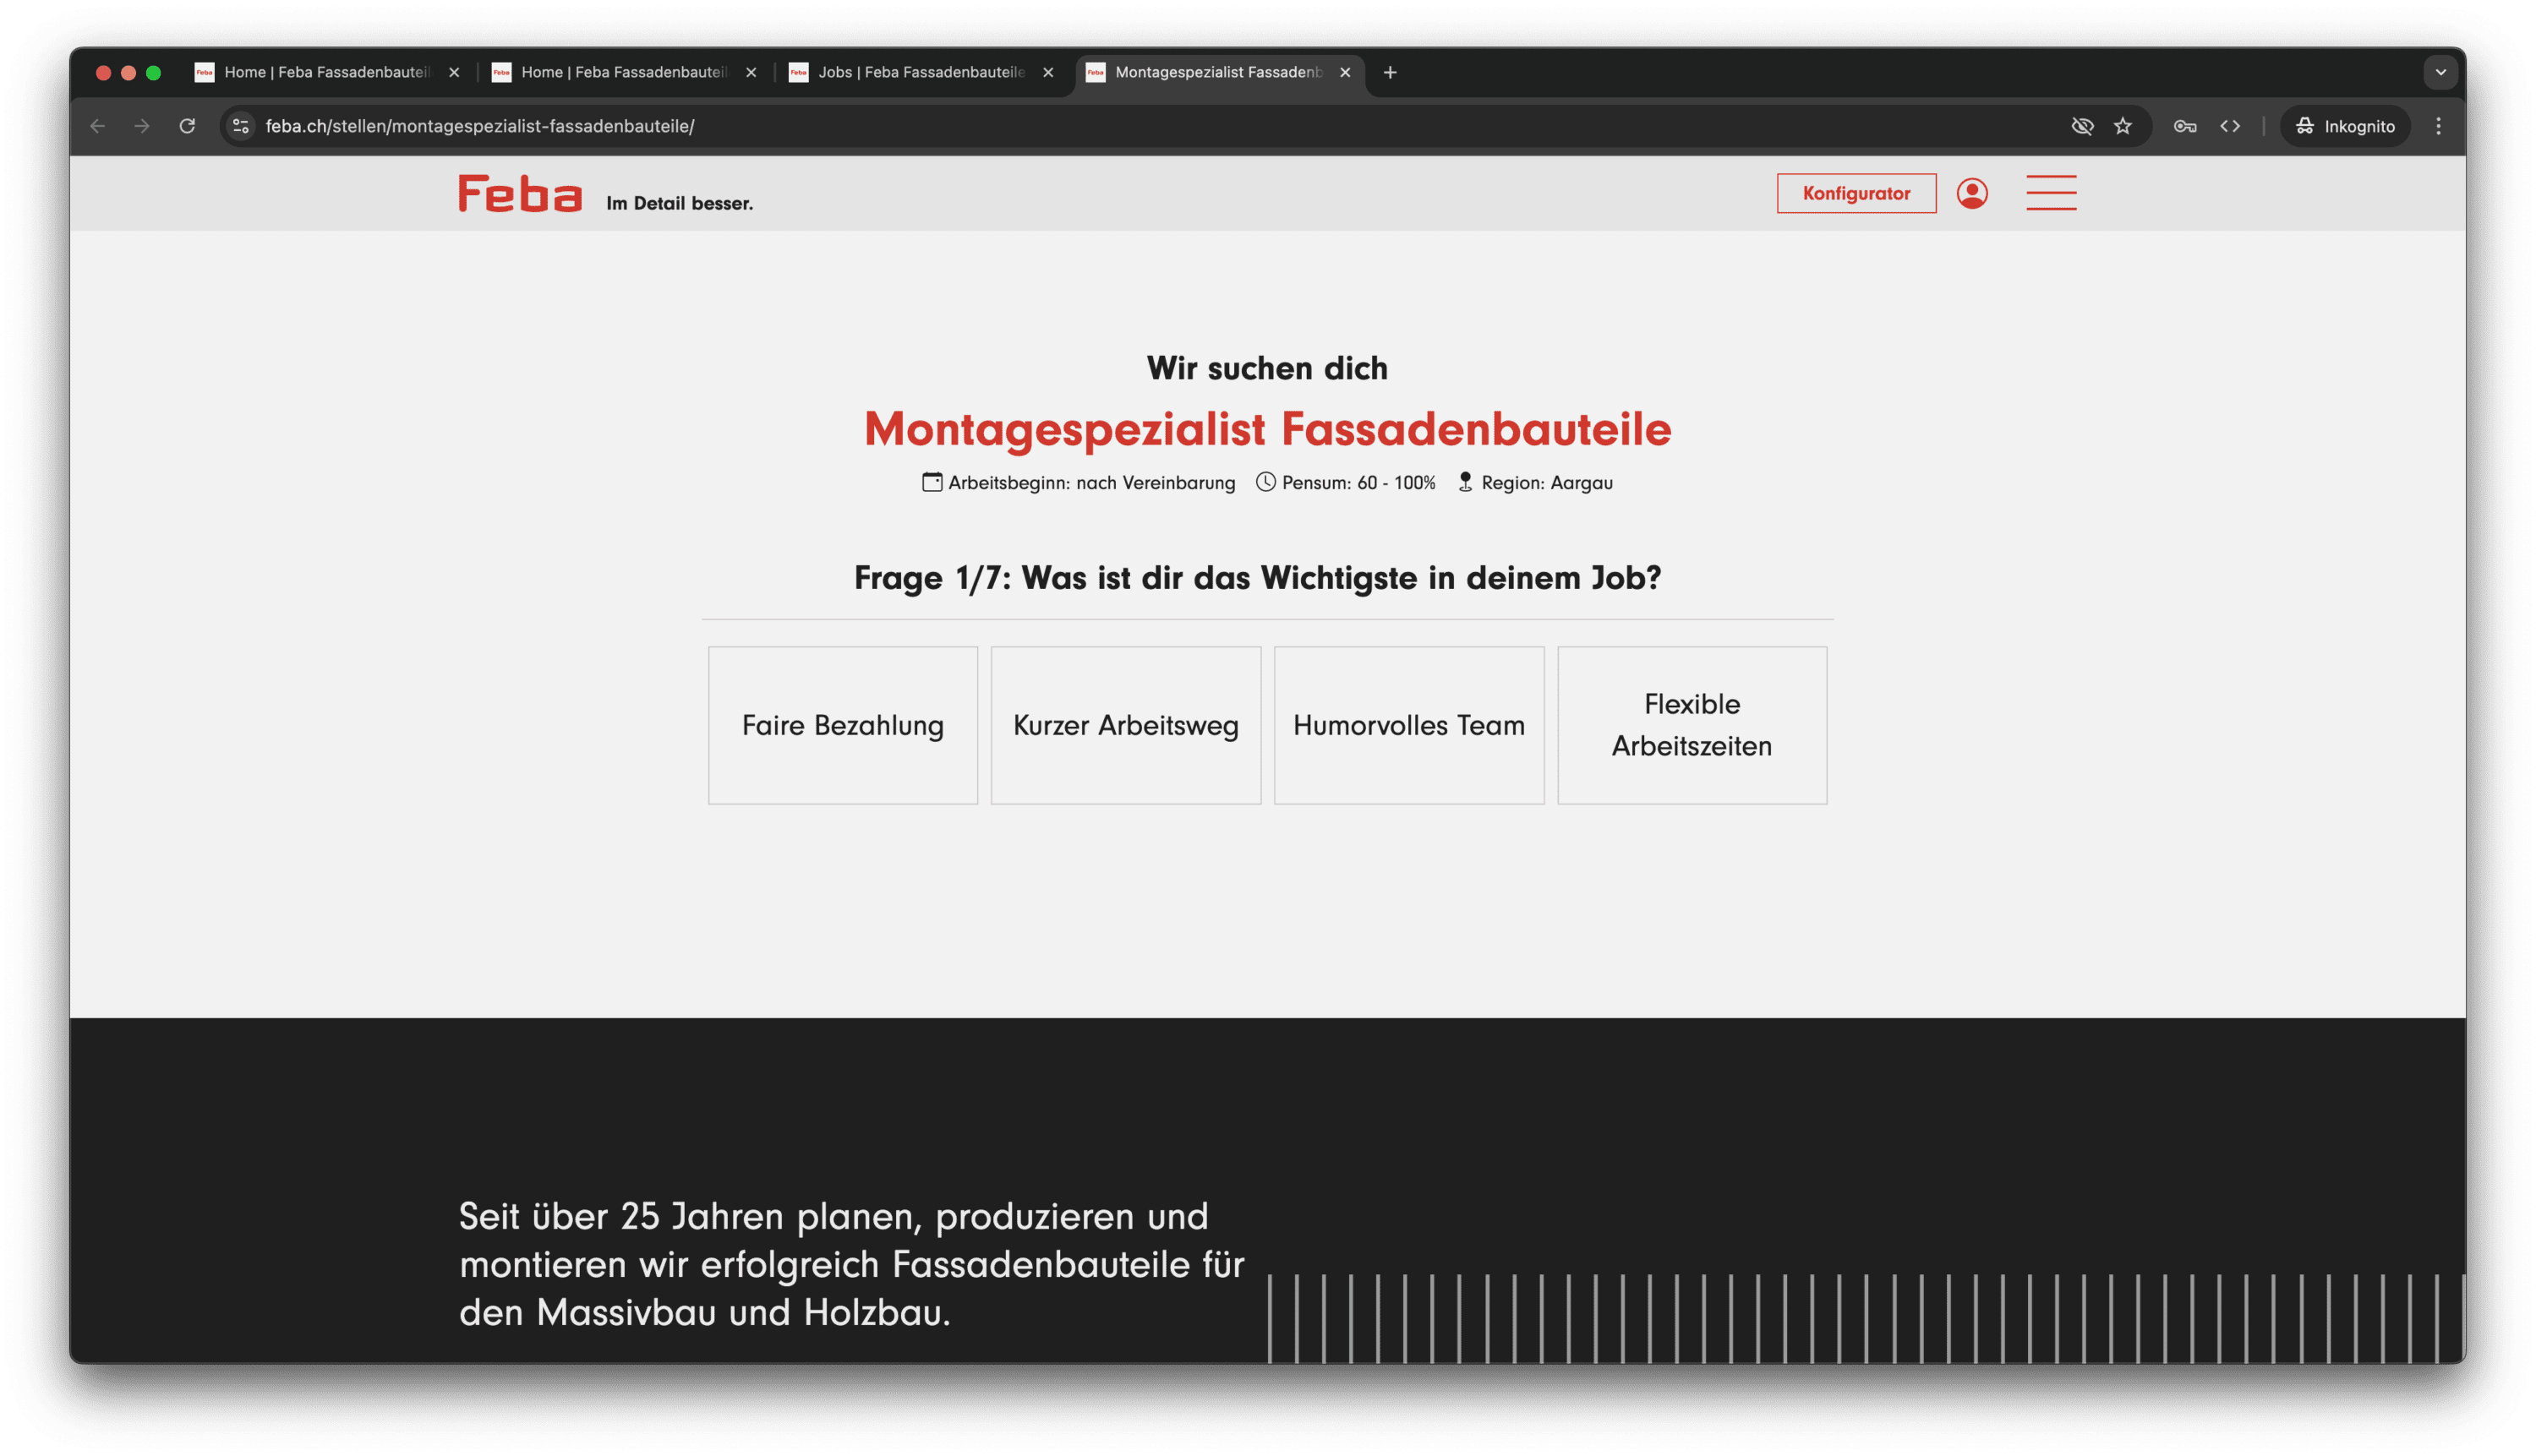Click 'Seit über 25 Jahren' paragraph

coord(851,1264)
